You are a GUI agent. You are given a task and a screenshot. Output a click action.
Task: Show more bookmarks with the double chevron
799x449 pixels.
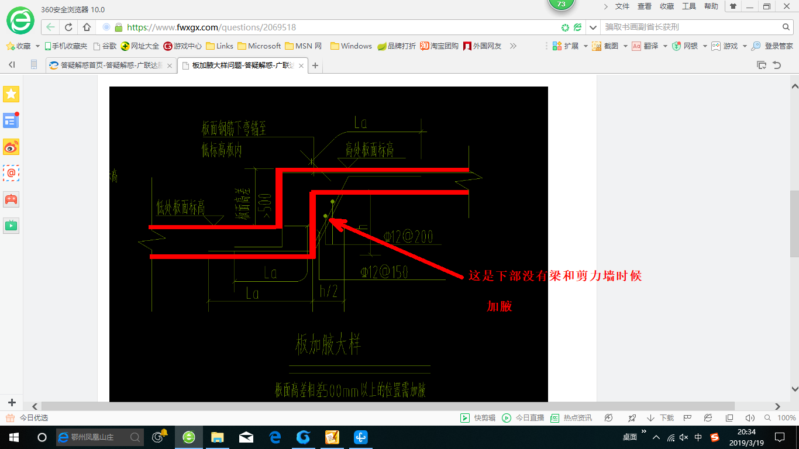click(513, 46)
